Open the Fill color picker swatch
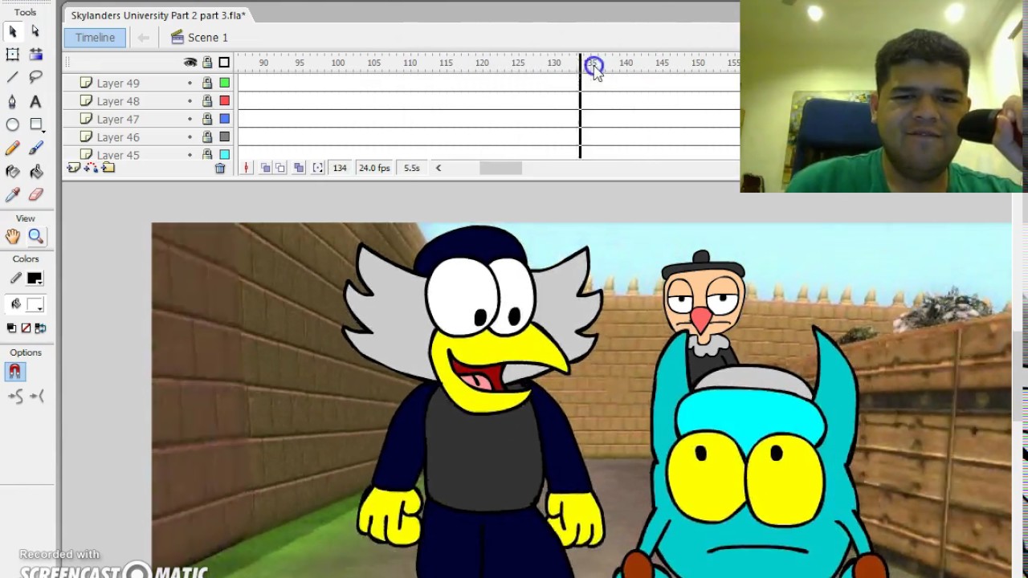The width and height of the screenshot is (1028, 578). point(35,304)
